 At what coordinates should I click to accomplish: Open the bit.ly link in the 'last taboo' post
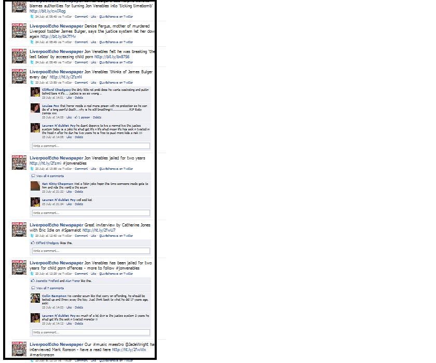[x=112, y=57]
